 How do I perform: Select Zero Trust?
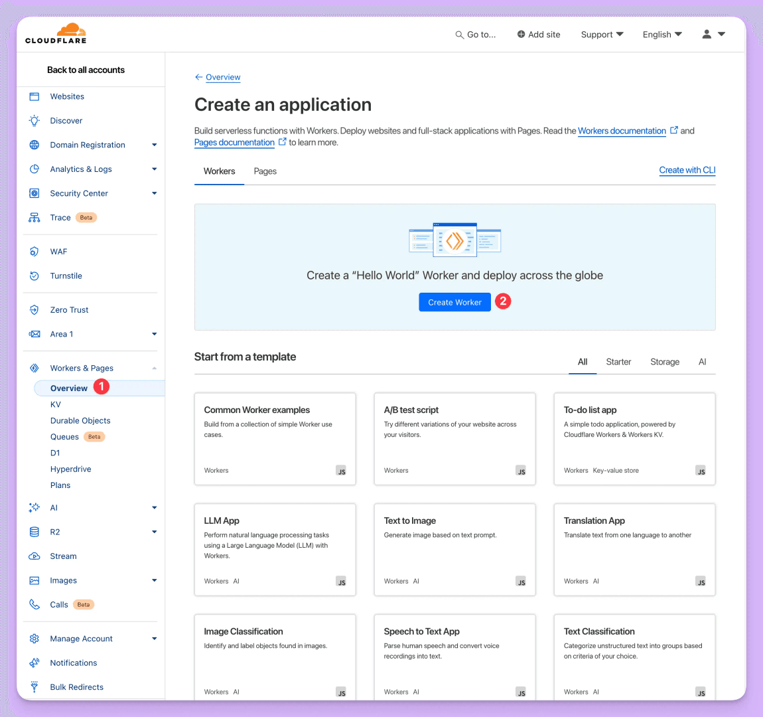(x=68, y=309)
